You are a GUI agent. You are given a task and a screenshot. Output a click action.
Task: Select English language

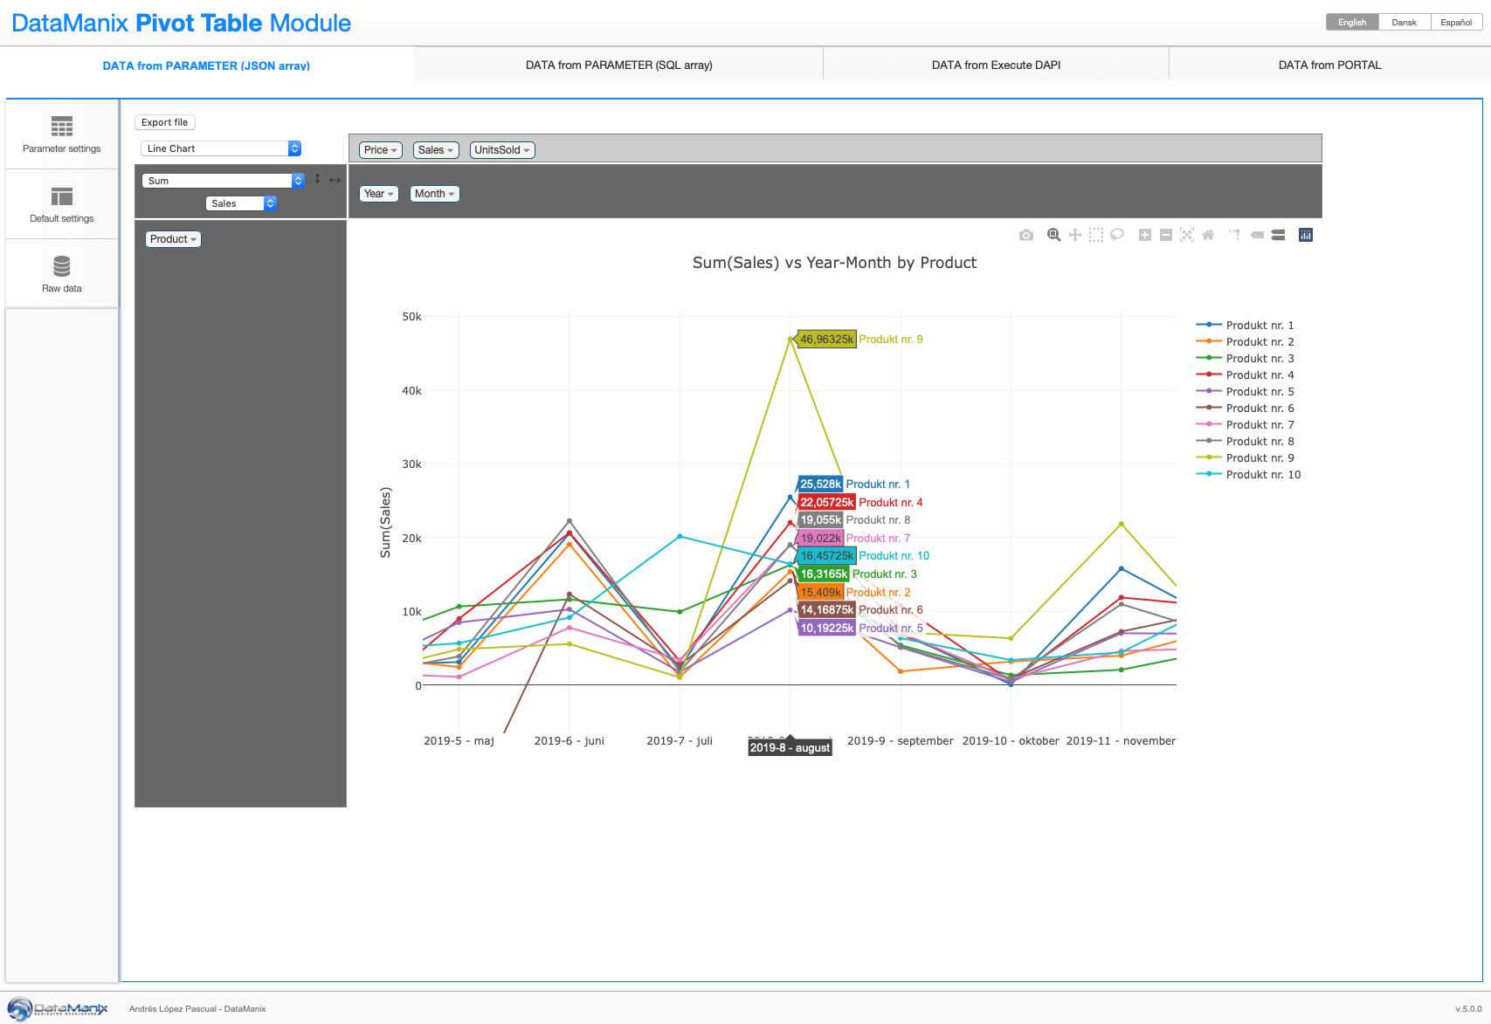pos(1352,22)
